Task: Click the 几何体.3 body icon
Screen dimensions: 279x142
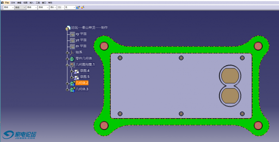Action: (x=72, y=90)
